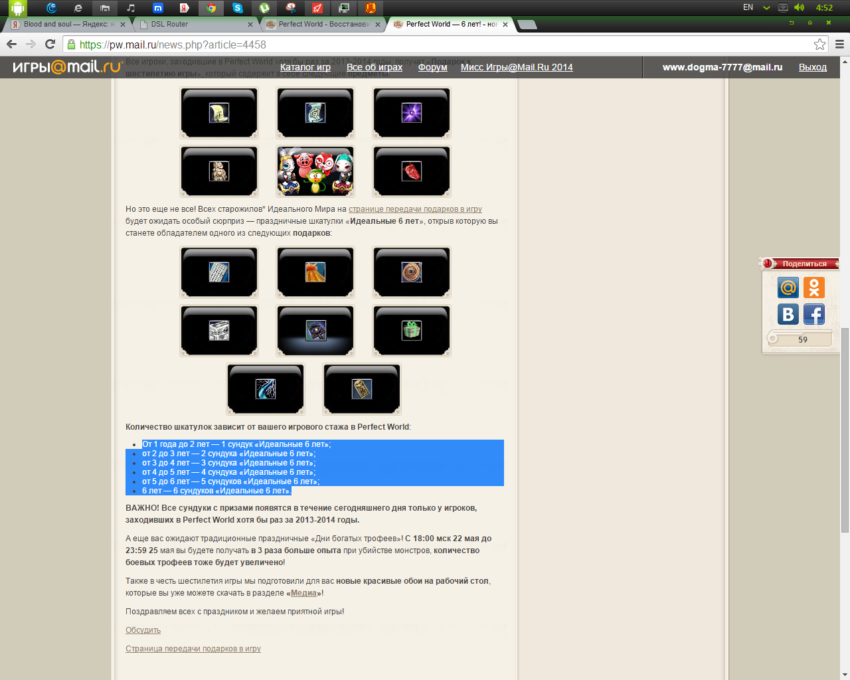Open a new browser tab
Viewport: 850px width, 680px height.
527,25
